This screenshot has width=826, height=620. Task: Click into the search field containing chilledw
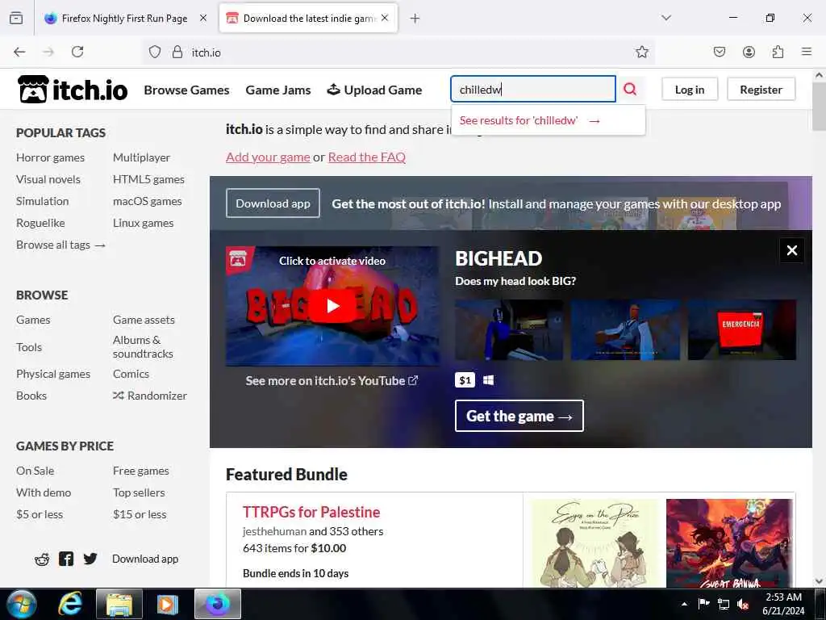tap(533, 89)
